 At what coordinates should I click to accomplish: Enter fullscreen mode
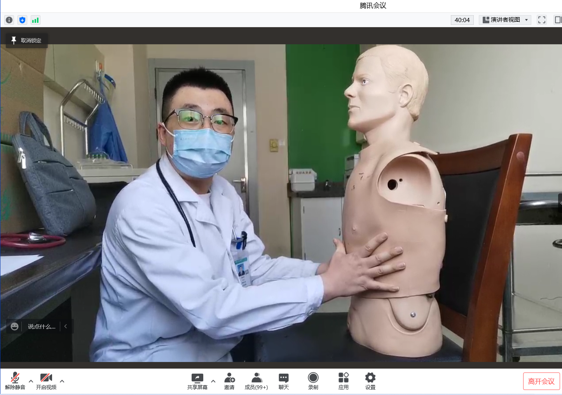click(542, 20)
